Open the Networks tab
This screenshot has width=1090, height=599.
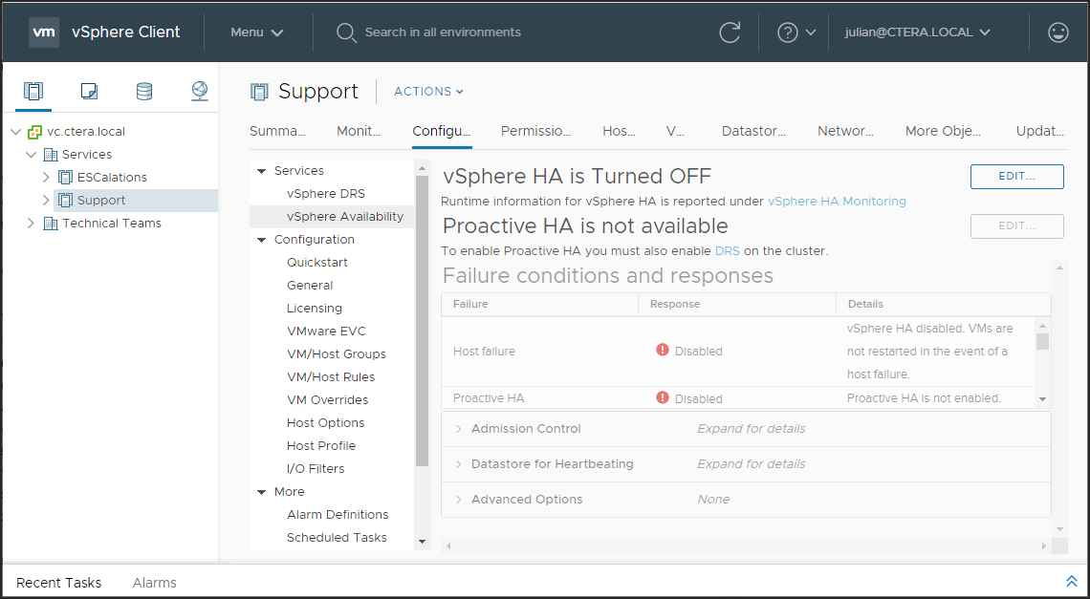pyautogui.click(x=845, y=131)
